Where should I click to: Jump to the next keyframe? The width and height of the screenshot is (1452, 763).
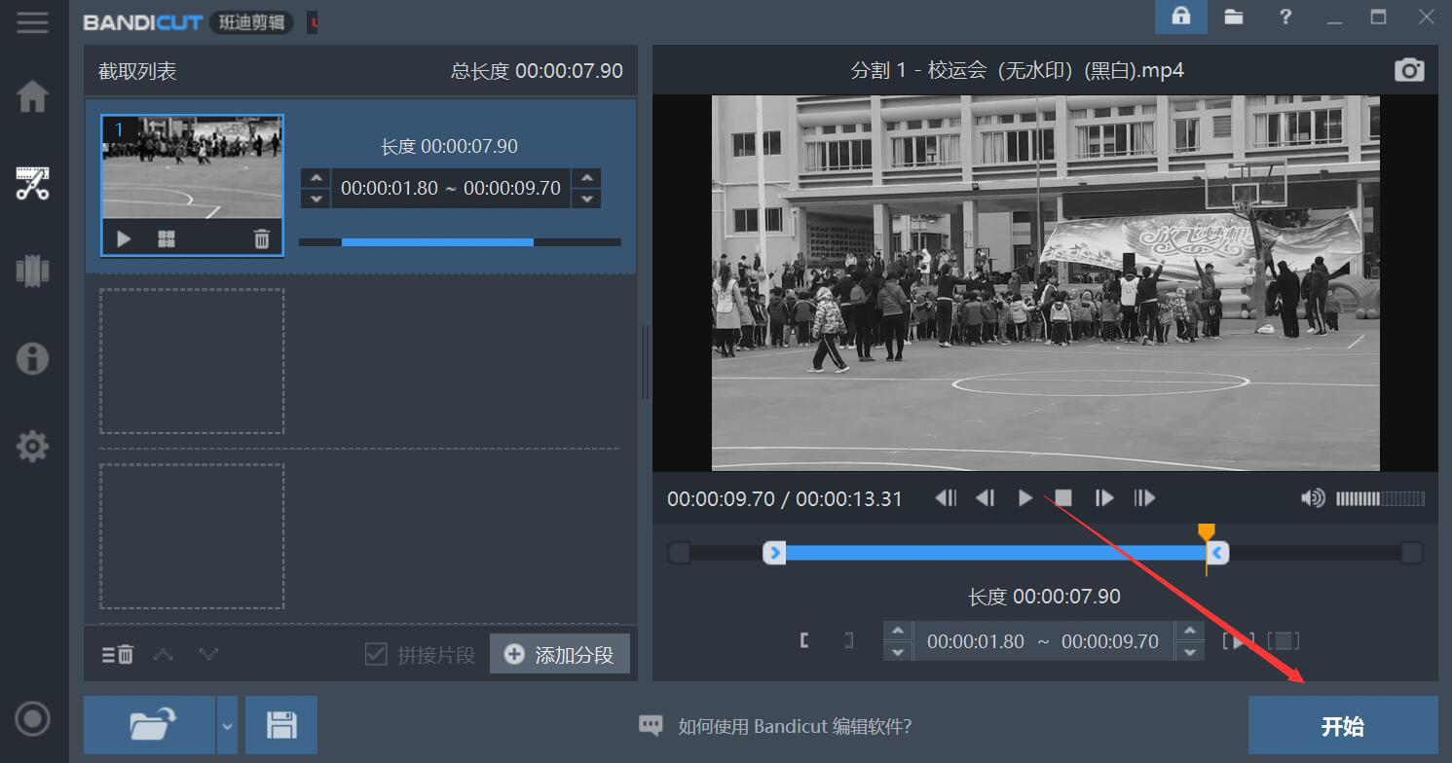(1144, 498)
